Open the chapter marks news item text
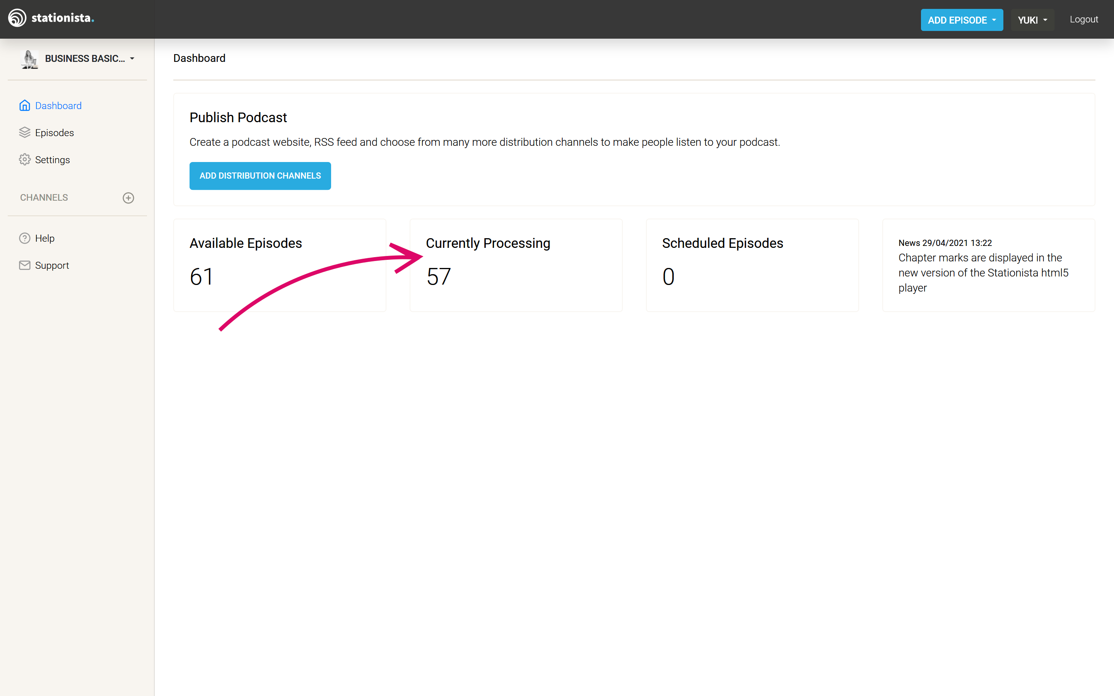Viewport: 1114px width, 696px height. pos(983,273)
